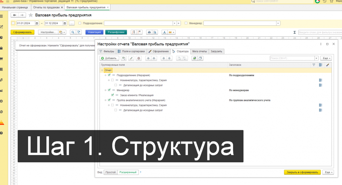Click the send by email envelope icon
This screenshot has height=185, width=342.
pyautogui.click(x=170, y=32)
